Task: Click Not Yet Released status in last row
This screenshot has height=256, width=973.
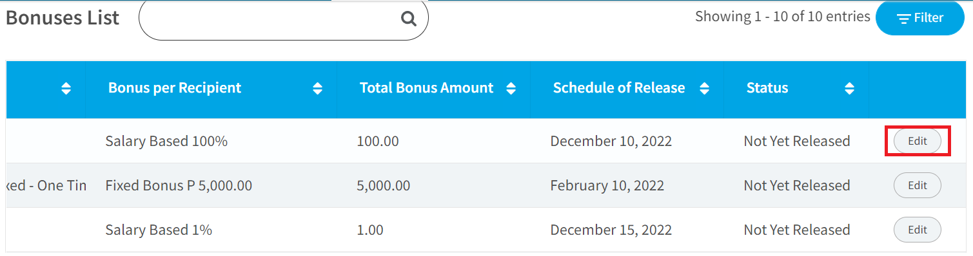Action: pos(797,230)
